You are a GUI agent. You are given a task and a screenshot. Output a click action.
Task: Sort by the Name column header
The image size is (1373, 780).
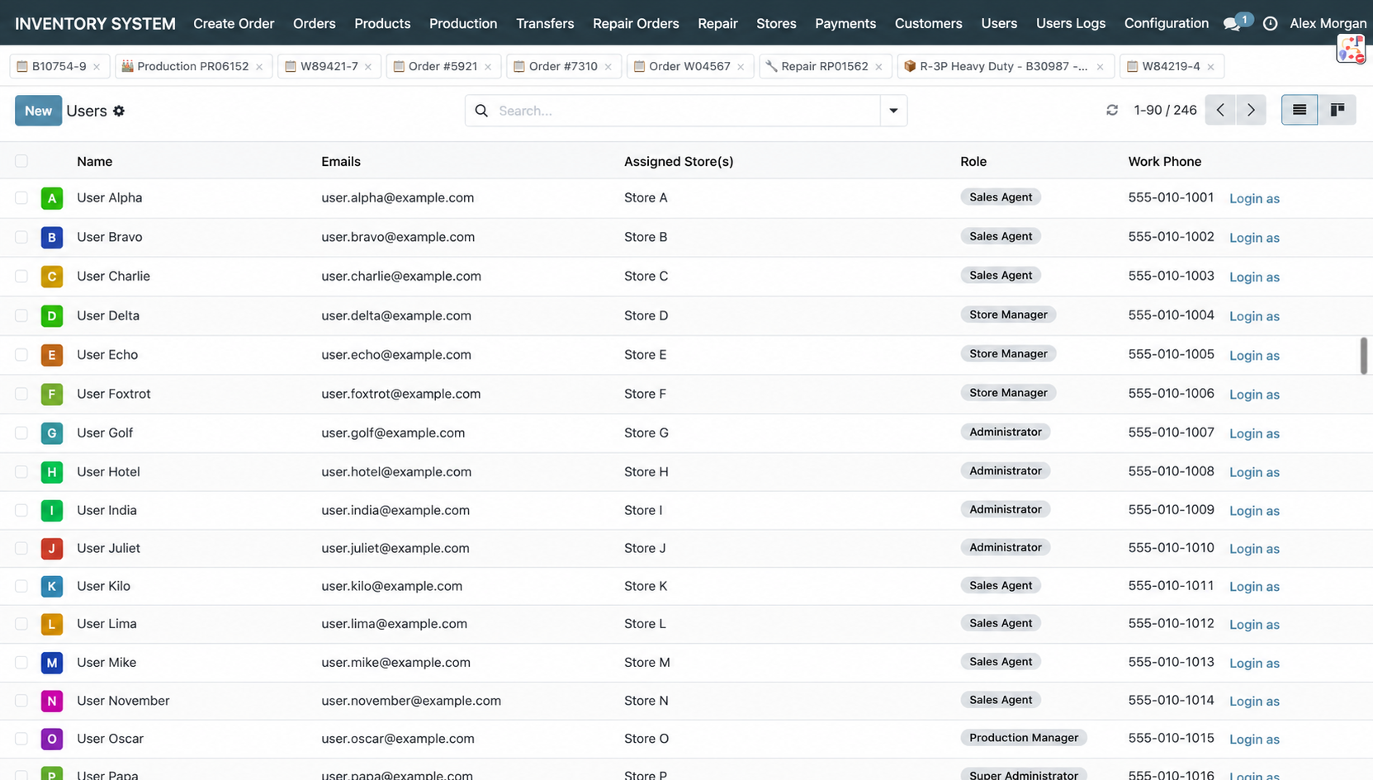click(x=95, y=161)
